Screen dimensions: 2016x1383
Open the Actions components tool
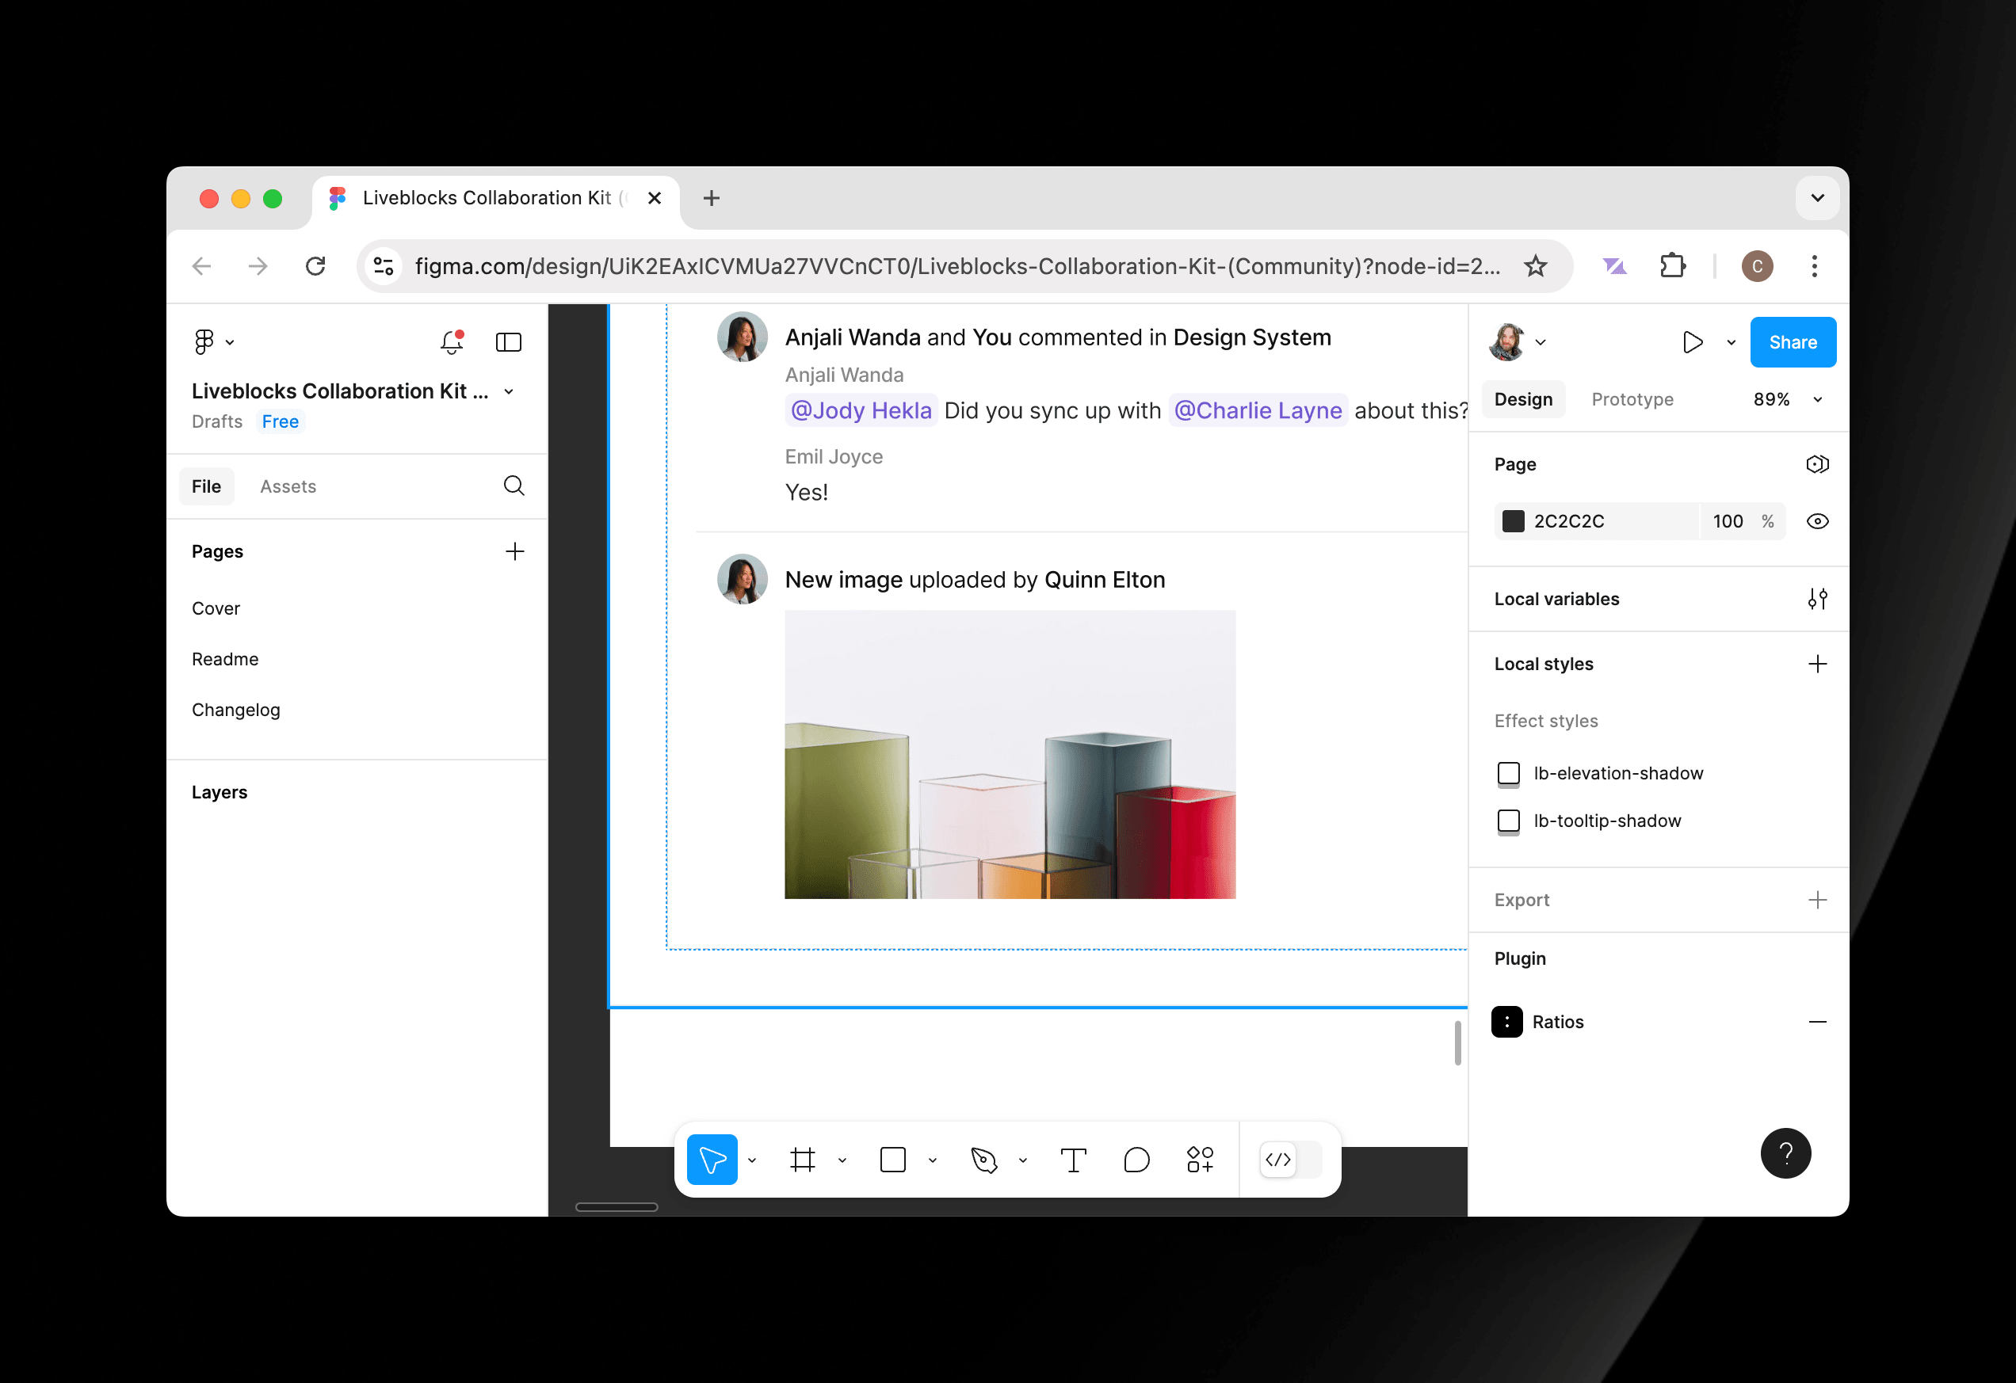point(1200,1160)
